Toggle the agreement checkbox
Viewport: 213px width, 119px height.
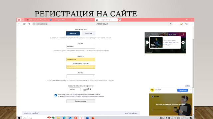[x=56, y=95]
